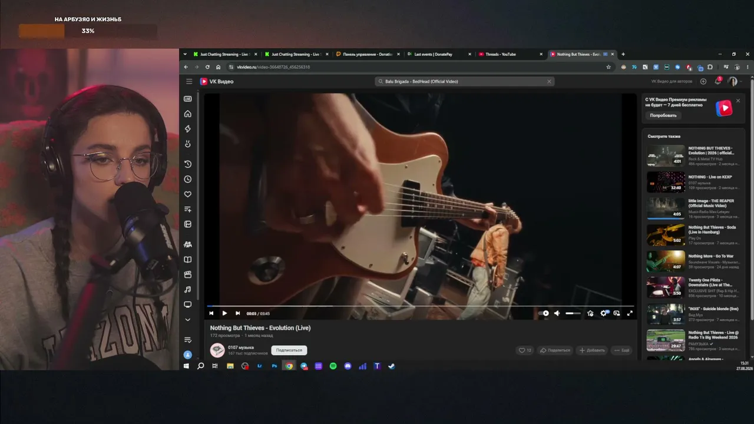The width and height of the screenshot is (754, 424).
Task: Bookmark this page with the star icon
Action: click(609, 67)
